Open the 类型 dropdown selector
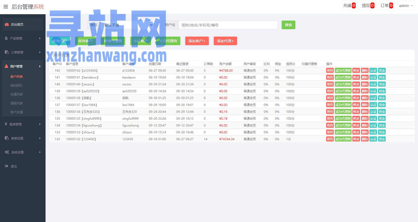Image resolution: width=418 pixels, height=222 pixels. (x=128, y=25)
